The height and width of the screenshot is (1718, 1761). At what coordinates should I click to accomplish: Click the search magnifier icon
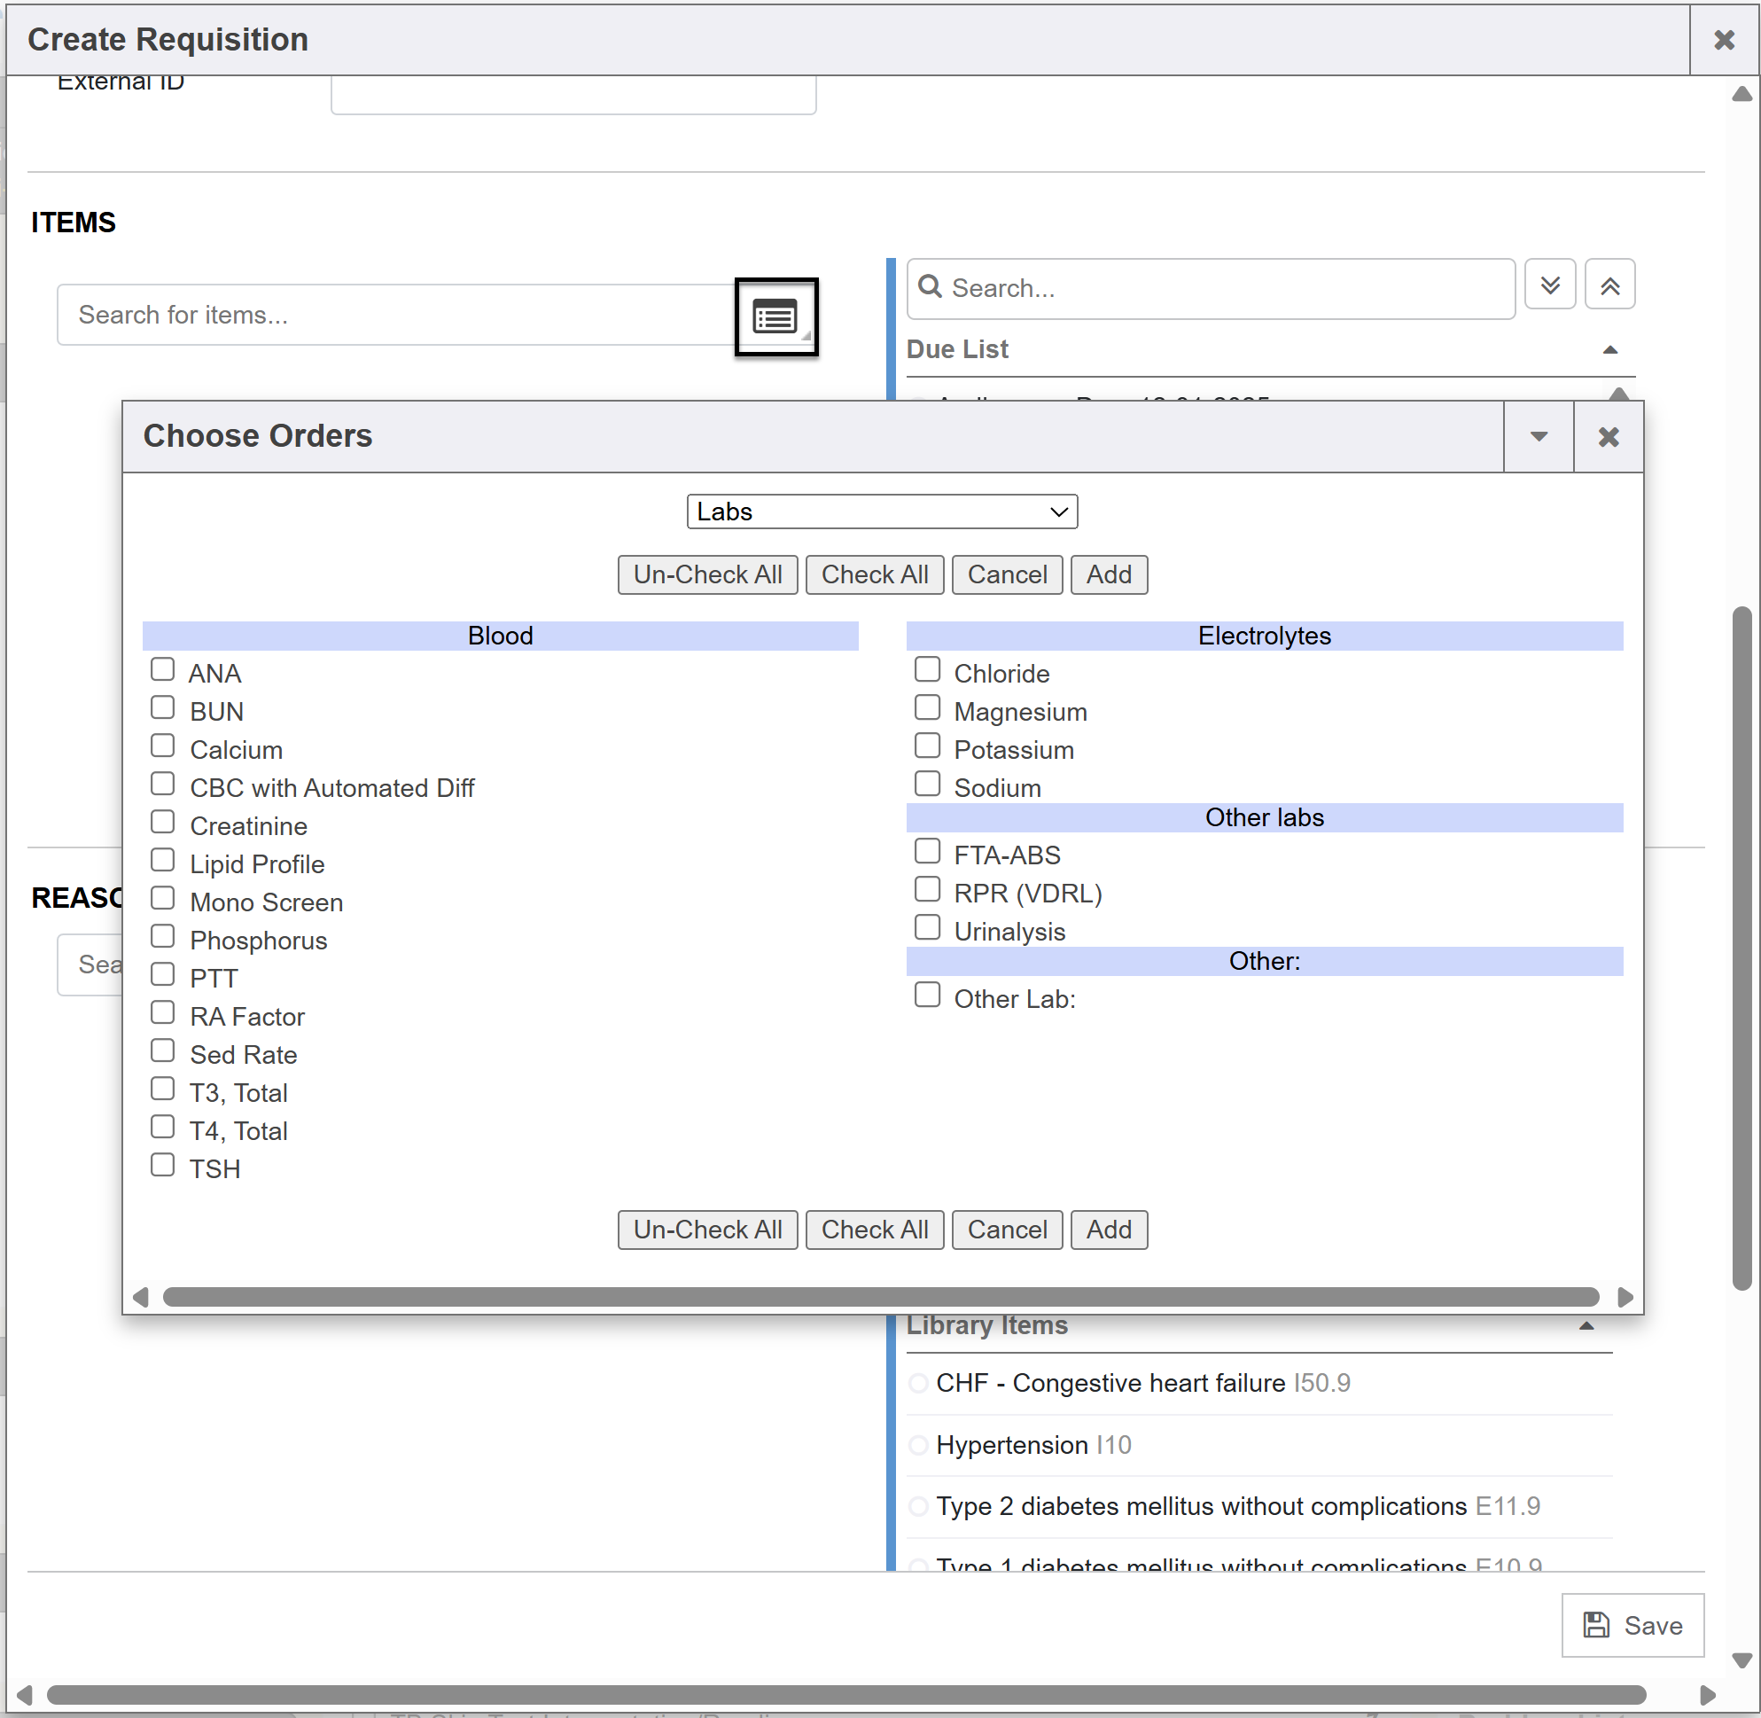(x=929, y=287)
